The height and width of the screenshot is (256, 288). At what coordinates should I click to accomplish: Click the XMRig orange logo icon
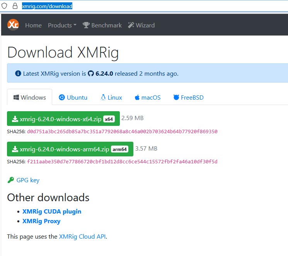tap(13, 25)
